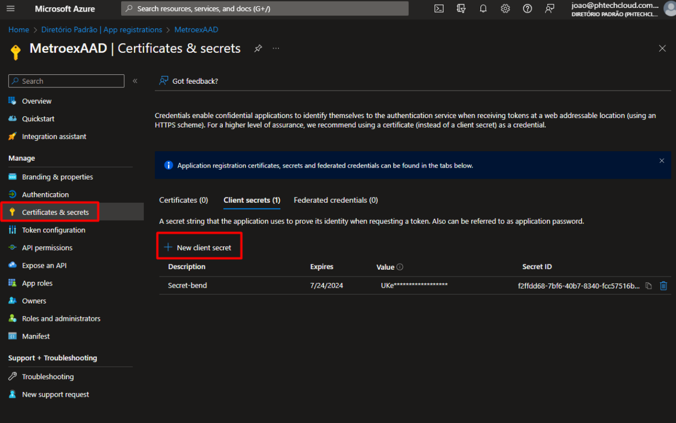
Task: Click the 7/24/2024 expiry date
Action: (x=327, y=286)
